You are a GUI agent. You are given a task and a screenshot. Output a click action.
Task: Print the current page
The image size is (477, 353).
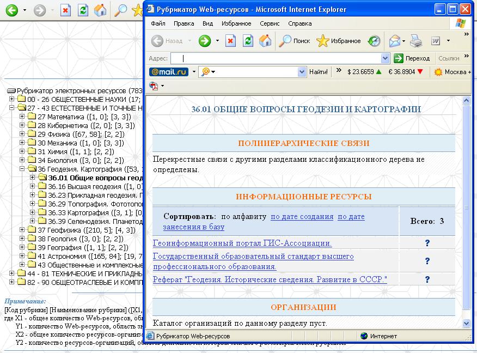pos(416,41)
